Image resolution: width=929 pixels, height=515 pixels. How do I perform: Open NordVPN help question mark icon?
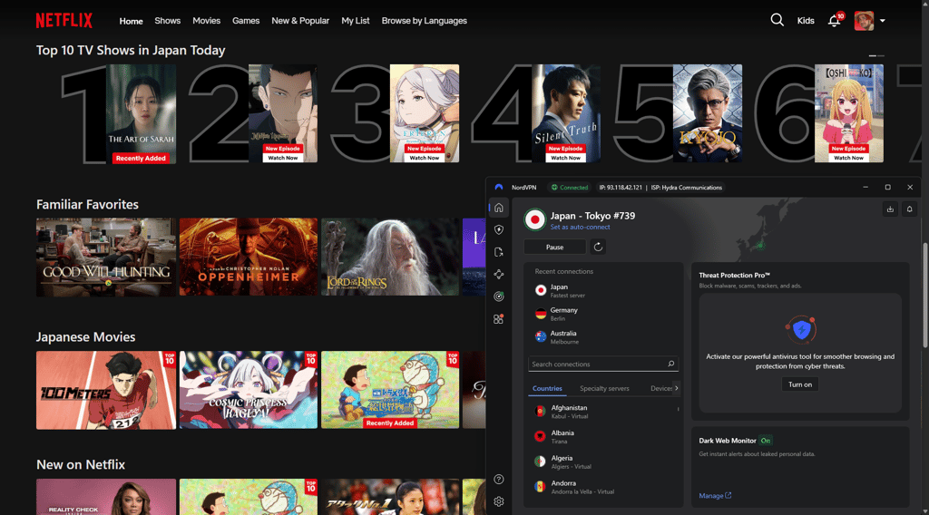(x=499, y=480)
